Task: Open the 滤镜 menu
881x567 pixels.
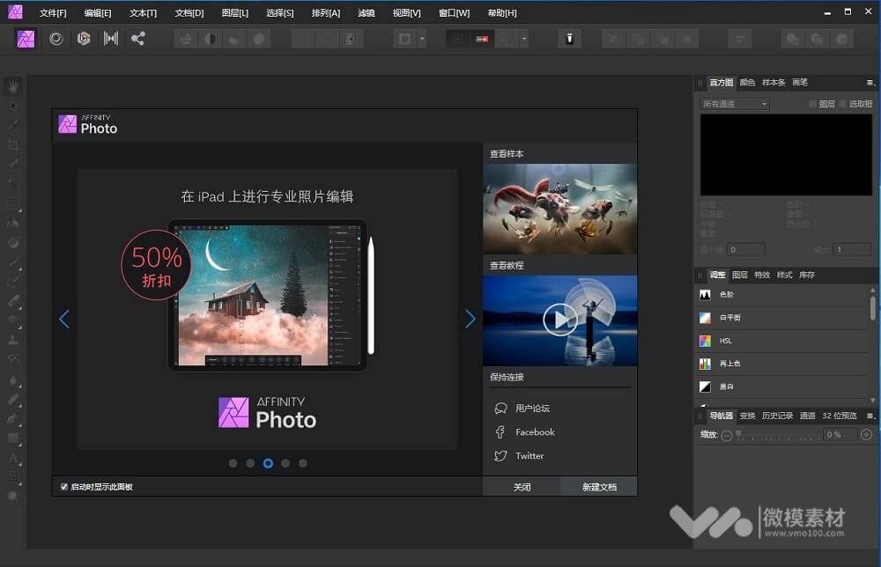Action: tap(366, 13)
